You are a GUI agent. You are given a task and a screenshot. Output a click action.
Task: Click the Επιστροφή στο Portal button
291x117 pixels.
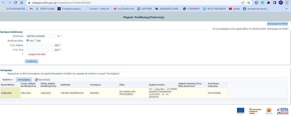(277, 24)
